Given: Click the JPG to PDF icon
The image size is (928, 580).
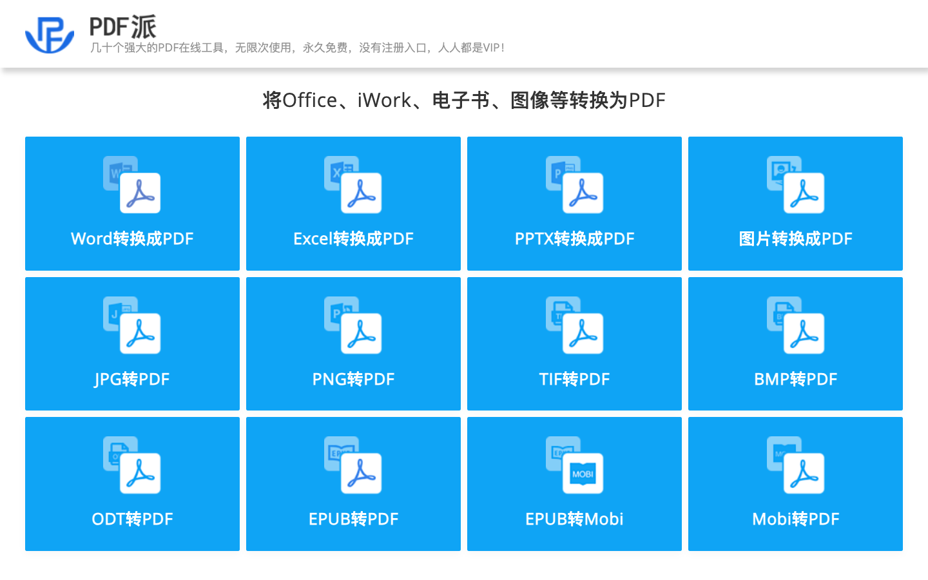Looking at the screenshot, I should coord(132,325).
